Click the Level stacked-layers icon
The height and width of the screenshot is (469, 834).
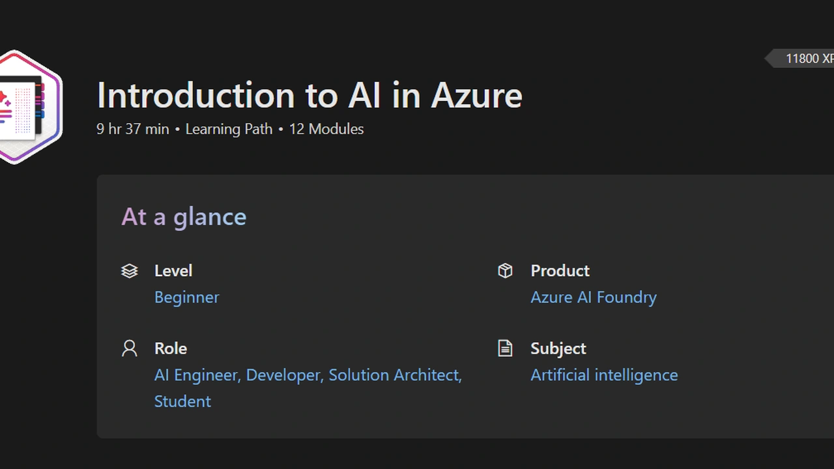(x=130, y=271)
